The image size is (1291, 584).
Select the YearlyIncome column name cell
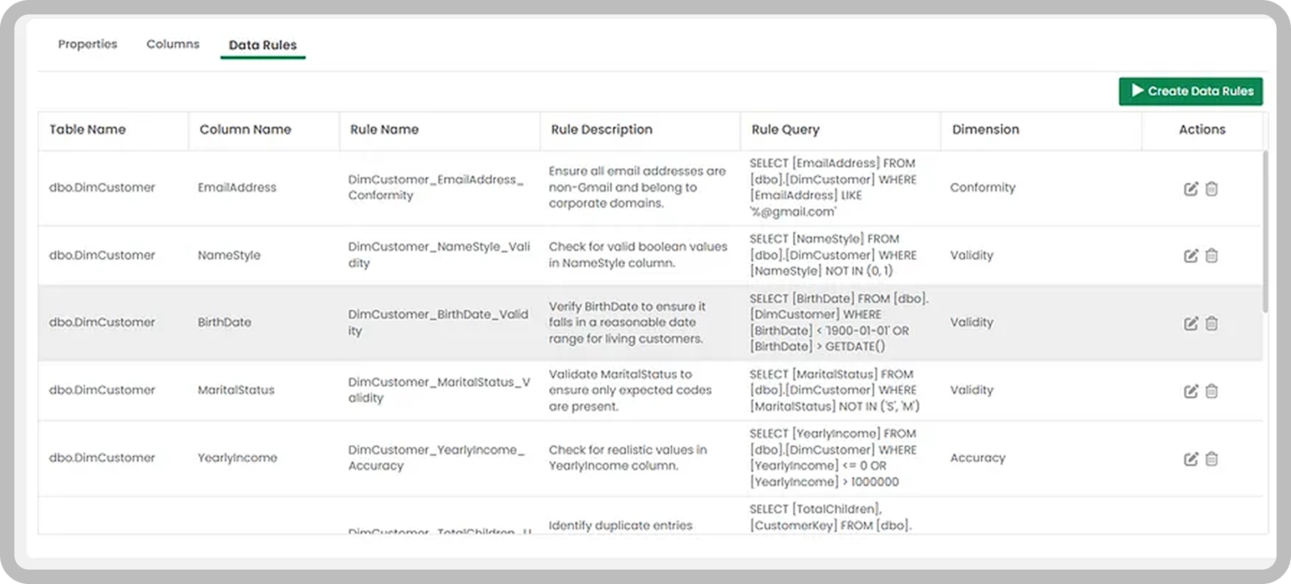(237, 458)
